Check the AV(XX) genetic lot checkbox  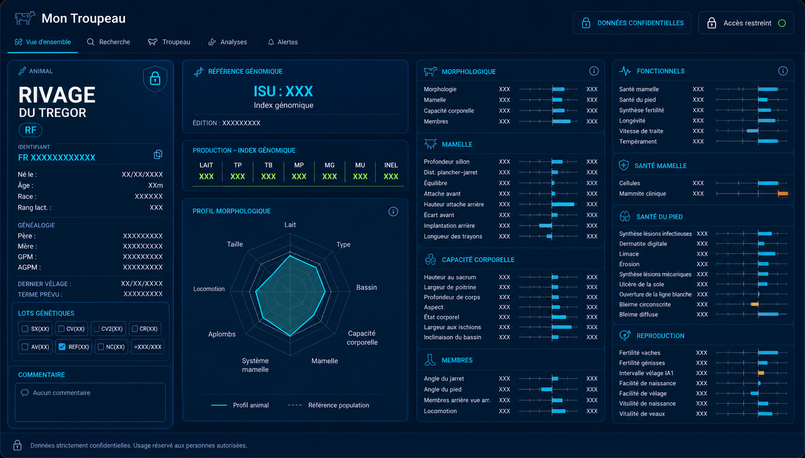point(25,347)
